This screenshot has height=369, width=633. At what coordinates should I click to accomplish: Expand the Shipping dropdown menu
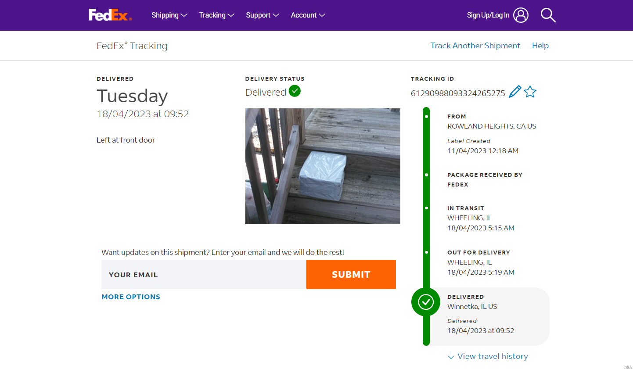pos(169,15)
